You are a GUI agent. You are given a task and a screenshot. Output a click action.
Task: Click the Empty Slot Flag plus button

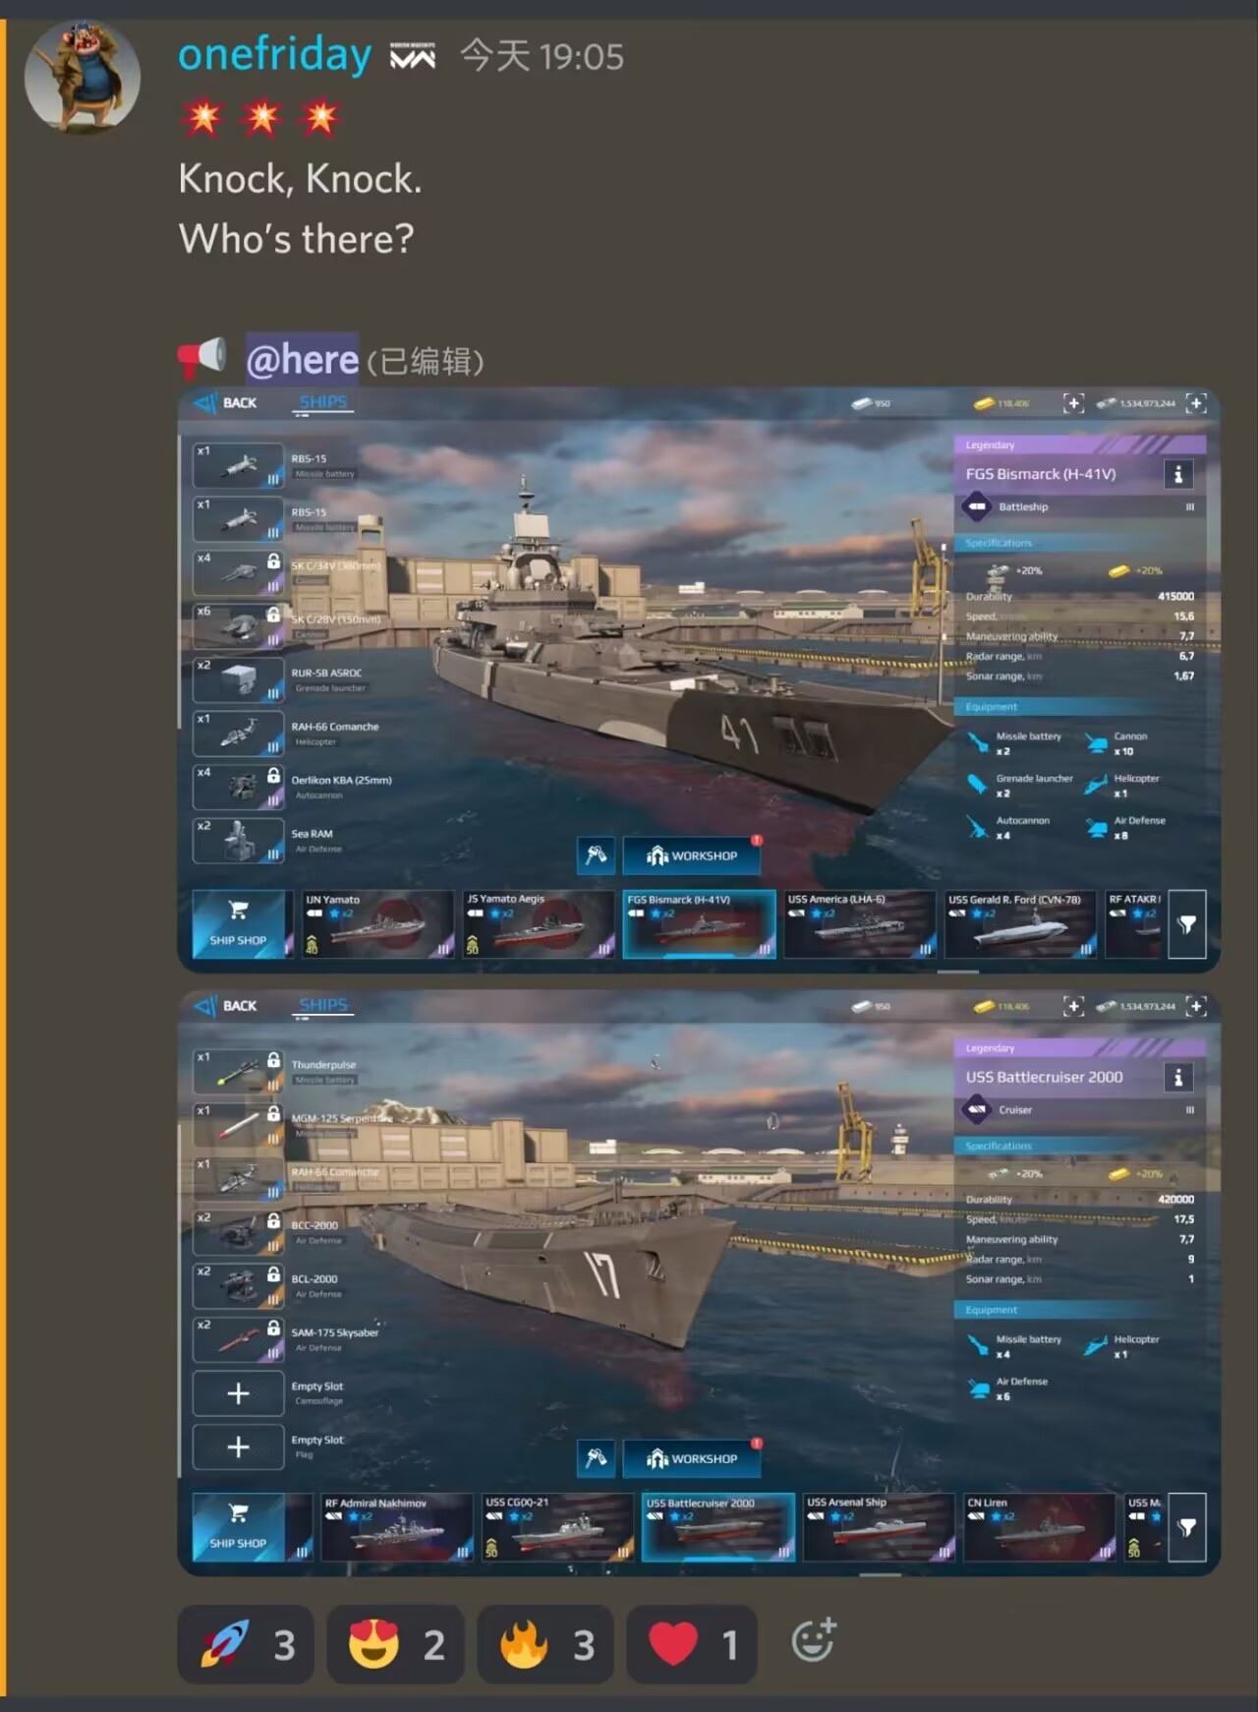coord(238,1446)
